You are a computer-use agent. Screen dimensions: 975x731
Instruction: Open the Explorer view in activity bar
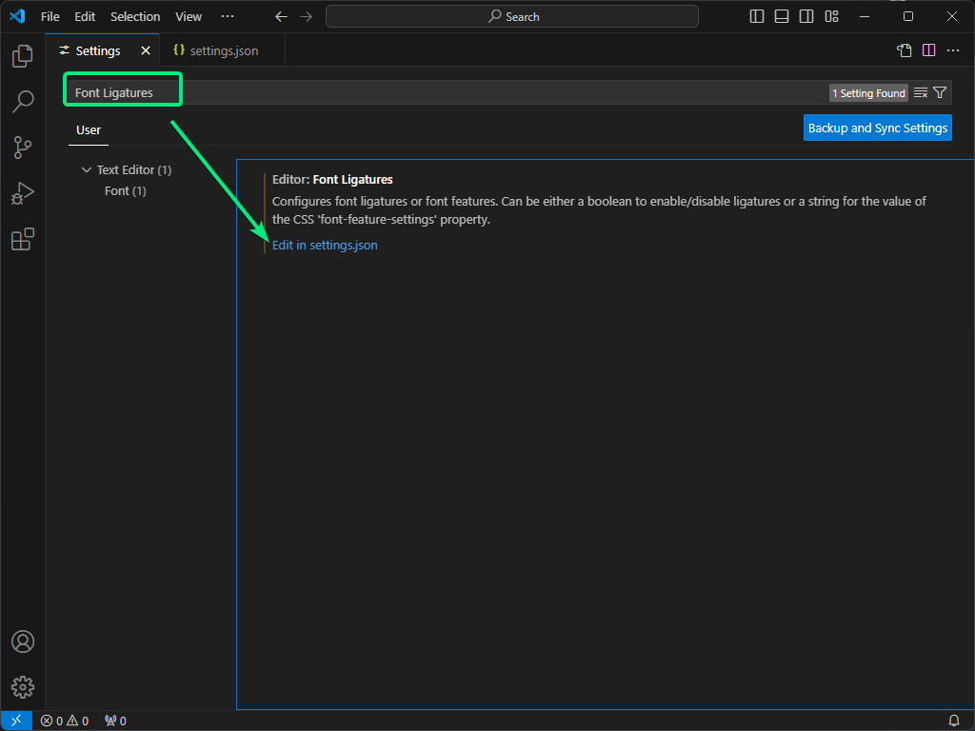tap(23, 56)
